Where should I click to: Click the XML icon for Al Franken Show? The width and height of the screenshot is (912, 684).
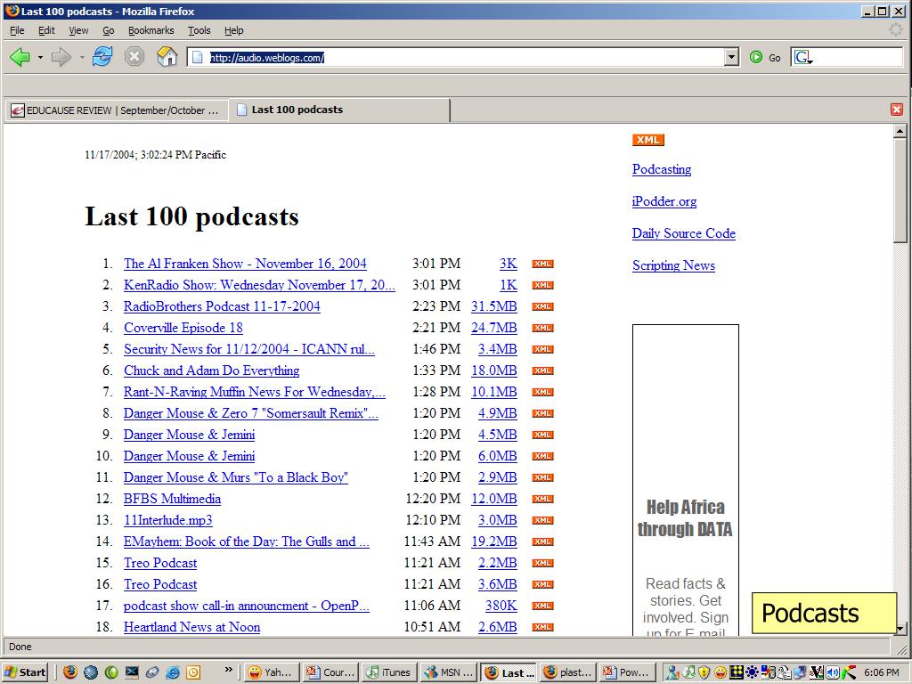tap(542, 264)
